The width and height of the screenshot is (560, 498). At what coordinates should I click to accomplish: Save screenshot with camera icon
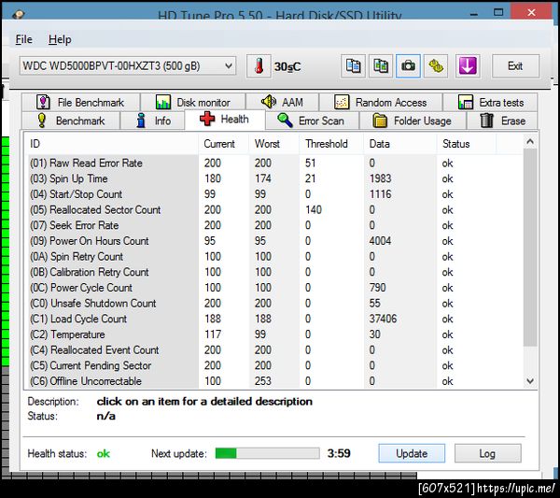408,66
